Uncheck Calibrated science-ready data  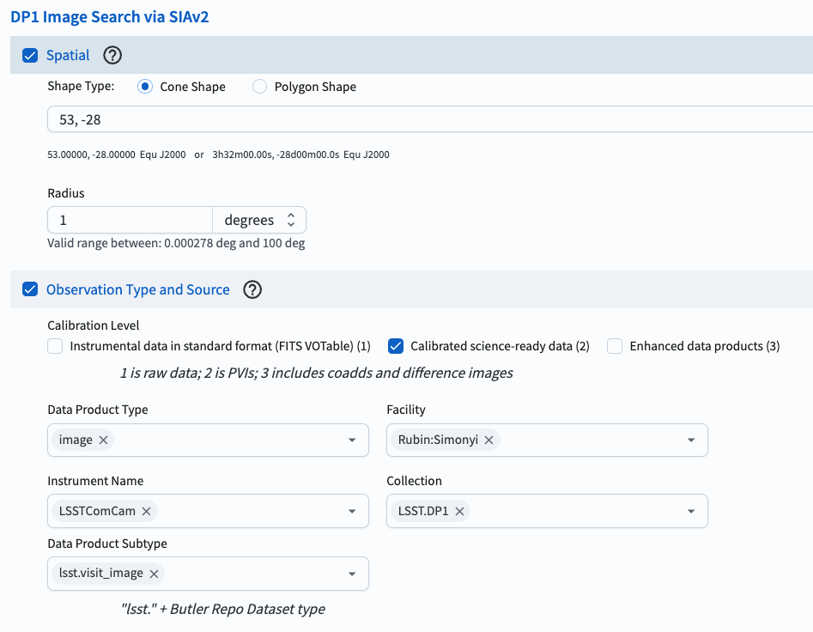click(x=396, y=346)
